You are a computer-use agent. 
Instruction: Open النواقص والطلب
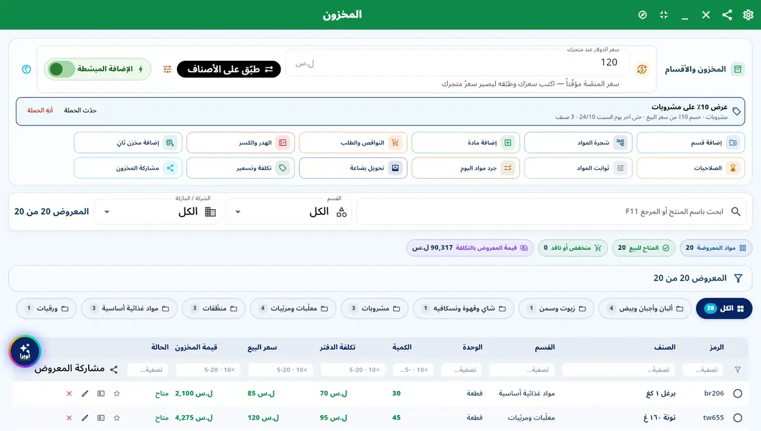pos(353,143)
